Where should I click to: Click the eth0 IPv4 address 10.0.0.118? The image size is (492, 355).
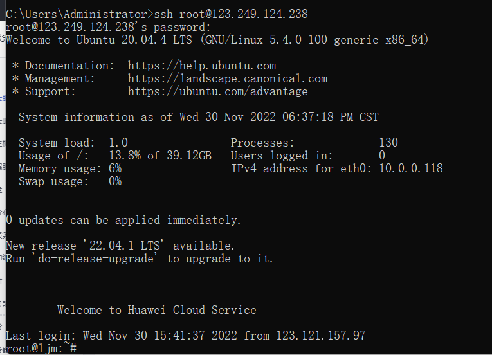(411, 168)
